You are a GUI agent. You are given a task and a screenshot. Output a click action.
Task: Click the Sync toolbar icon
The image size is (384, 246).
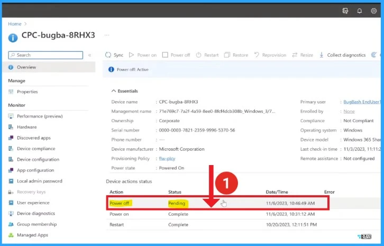[x=108, y=55]
